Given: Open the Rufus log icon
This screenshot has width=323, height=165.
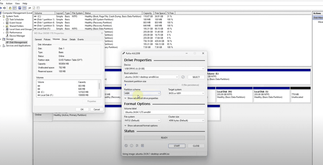Looking at the screenshot, I should point(142,146).
